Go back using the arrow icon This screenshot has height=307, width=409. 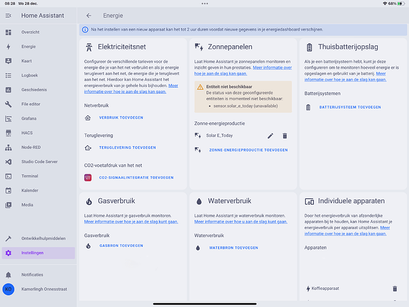tap(88, 15)
